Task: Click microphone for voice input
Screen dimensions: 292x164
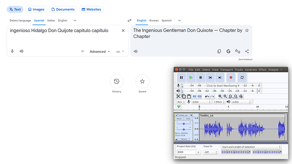Action: point(12,51)
